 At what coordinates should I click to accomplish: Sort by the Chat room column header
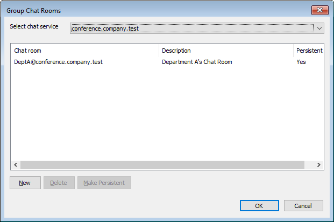(86, 51)
